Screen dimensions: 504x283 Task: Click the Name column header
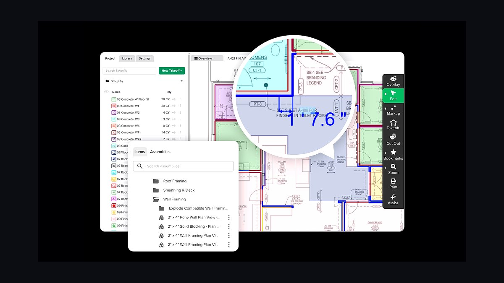116,92
